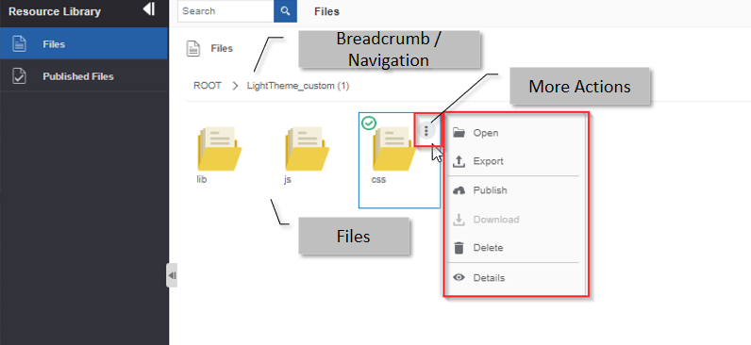Click the css folder name label
Viewport: 751px width, 345px height.
[x=378, y=180]
